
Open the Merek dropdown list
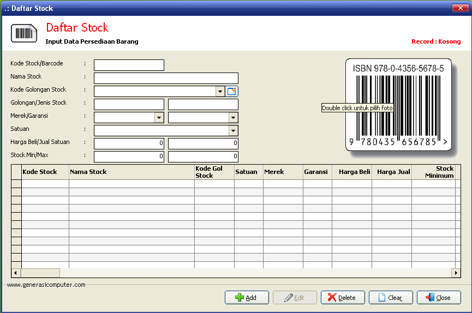click(159, 118)
